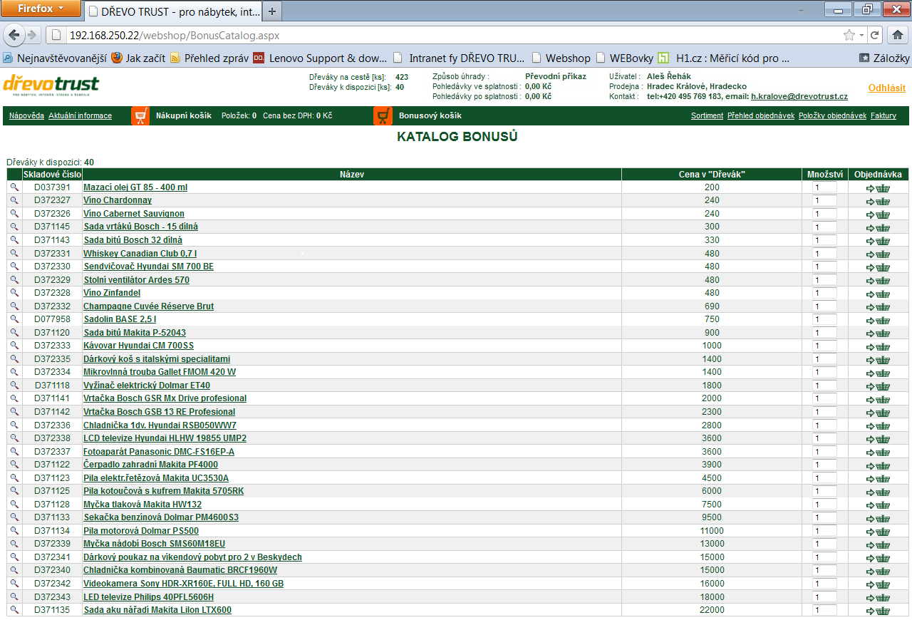Open Položky objednávek link
Screen dimensions: 912x620
click(x=832, y=115)
